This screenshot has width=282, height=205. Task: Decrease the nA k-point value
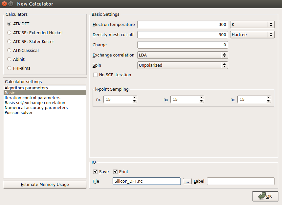135,101
